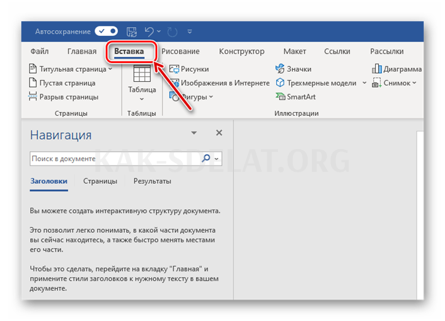Switch to the Главная tab
This screenshot has width=445, height=321.
click(x=82, y=51)
